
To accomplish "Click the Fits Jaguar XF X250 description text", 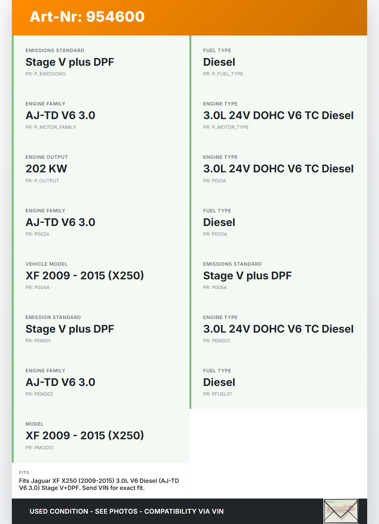I will click(x=99, y=484).
